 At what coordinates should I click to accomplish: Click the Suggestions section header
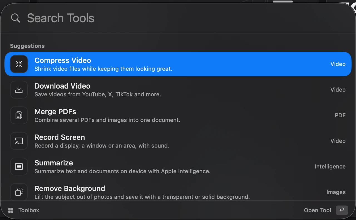[27, 46]
